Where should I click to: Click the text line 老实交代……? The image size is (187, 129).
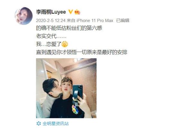pyautogui.click(x=51, y=36)
